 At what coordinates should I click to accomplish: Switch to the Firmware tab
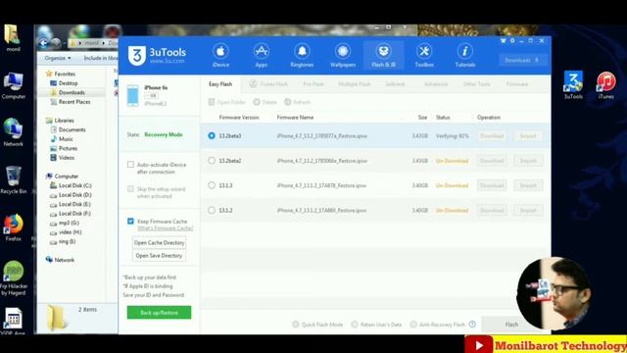(517, 84)
